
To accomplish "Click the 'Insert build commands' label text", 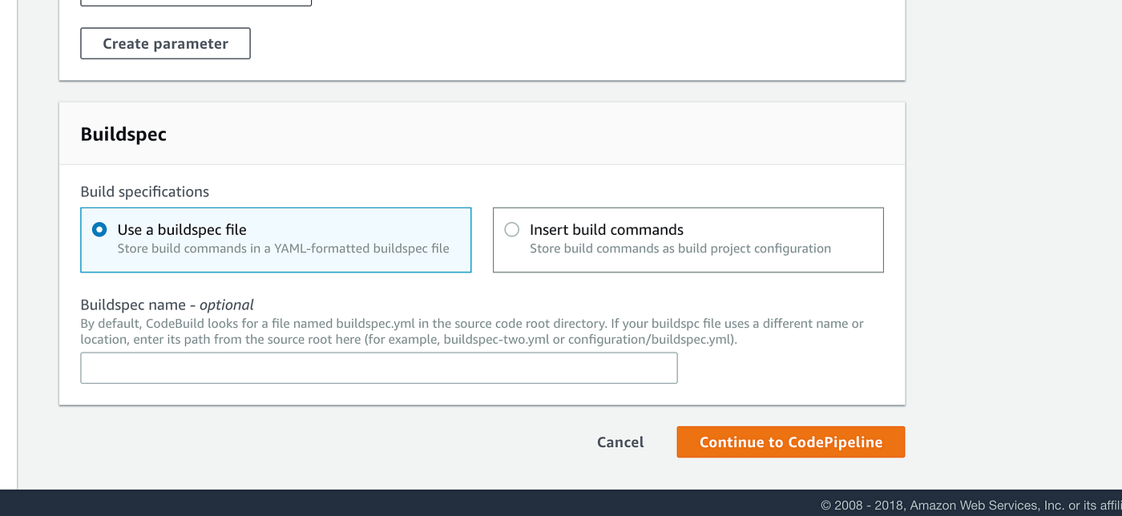I will [607, 230].
